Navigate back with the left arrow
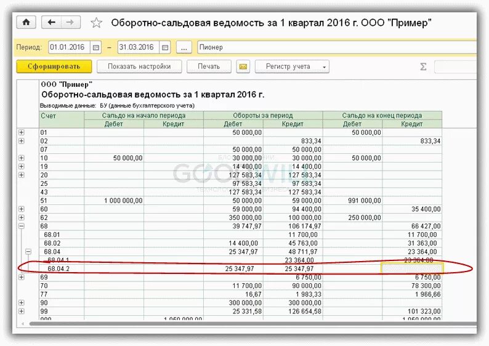 [52, 22]
